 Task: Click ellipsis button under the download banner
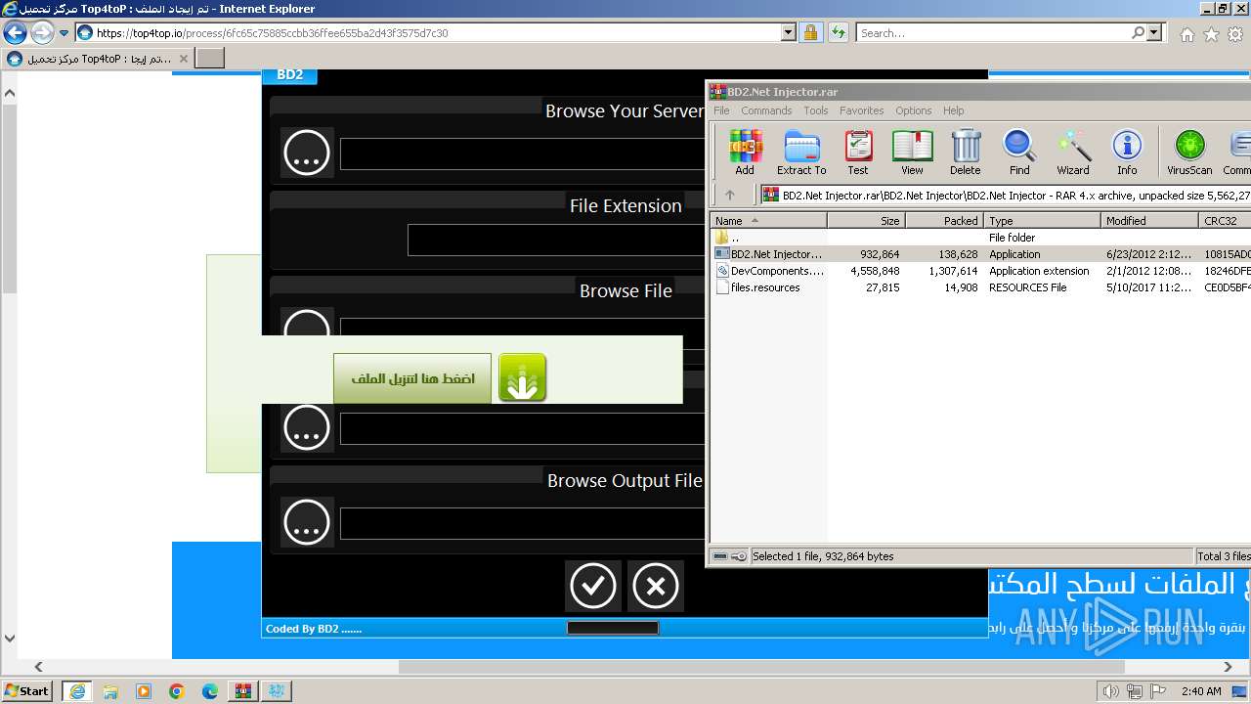point(307,427)
